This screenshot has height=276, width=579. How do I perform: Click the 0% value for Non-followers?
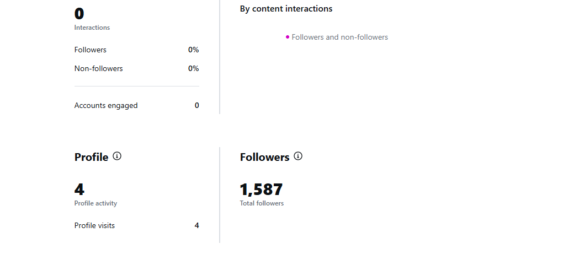(194, 68)
